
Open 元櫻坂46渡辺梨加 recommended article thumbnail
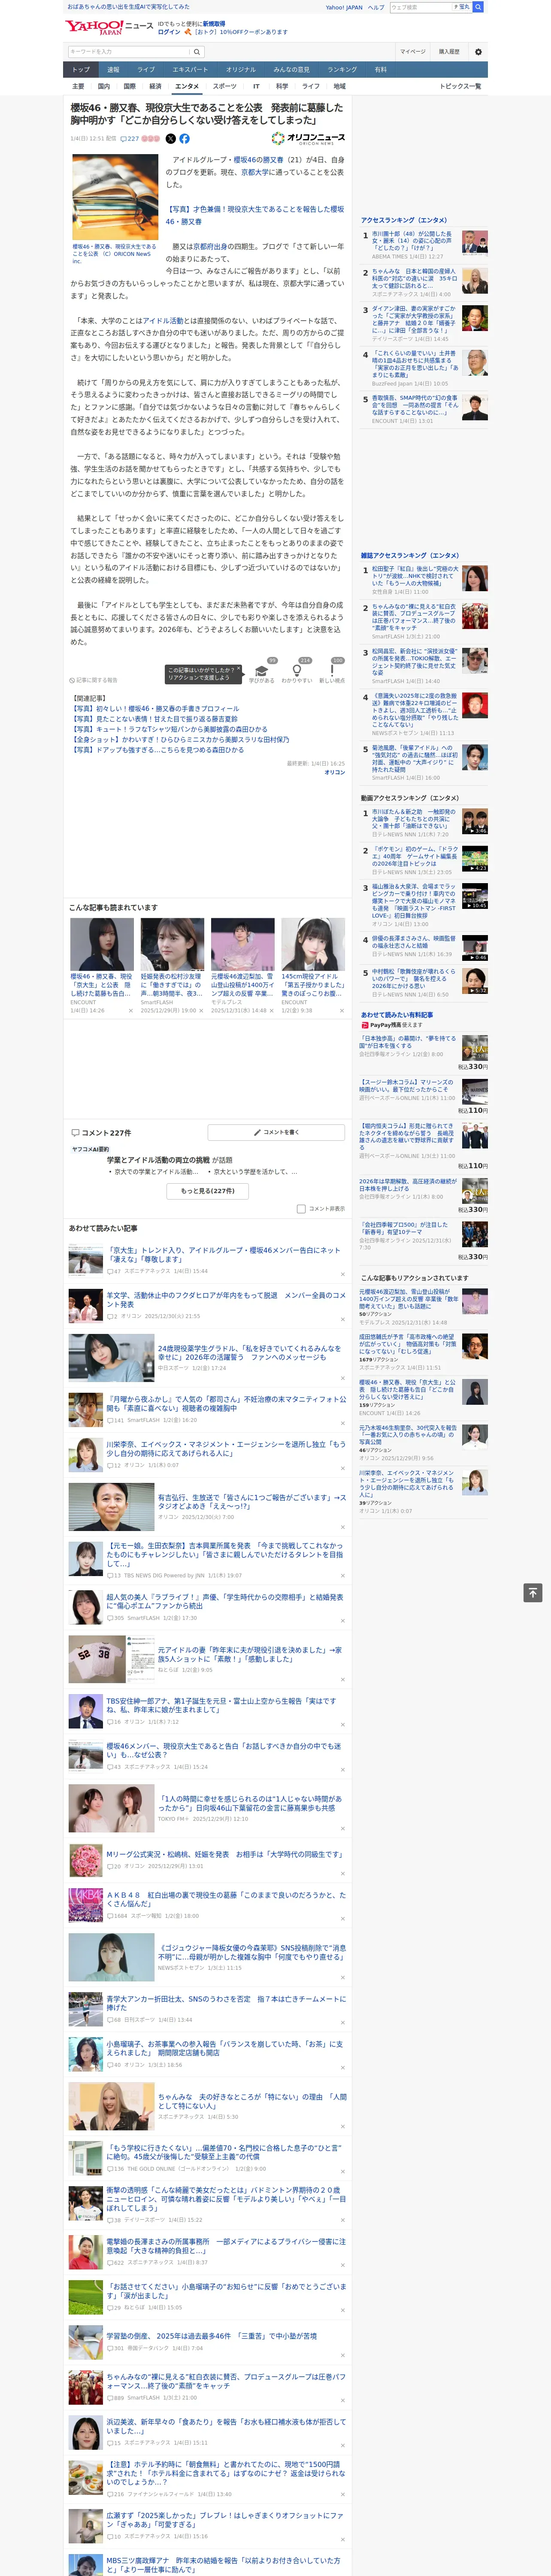(242, 944)
